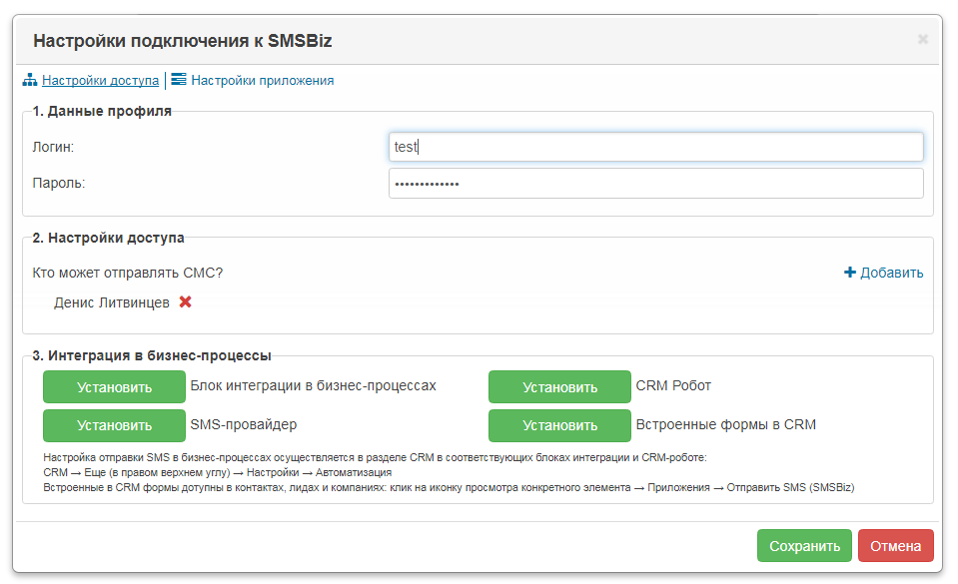Image resolution: width=958 pixels, height=584 pixels.
Task: Click the dialog title Настройки подключения к SMSBiz
Action: click(183, 41)
